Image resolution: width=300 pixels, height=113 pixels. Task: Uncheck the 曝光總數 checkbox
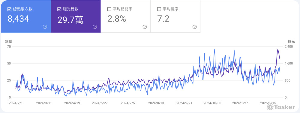(59, 9)
